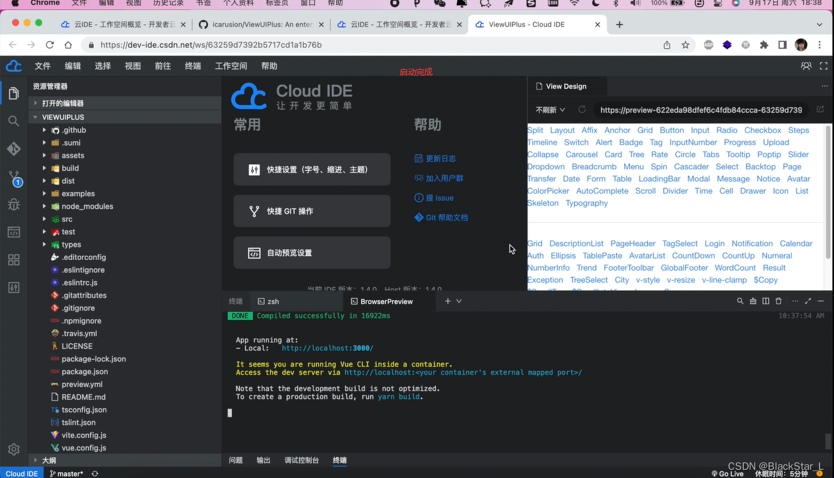Click 自动预览设置 button

(x=312, y=253)
